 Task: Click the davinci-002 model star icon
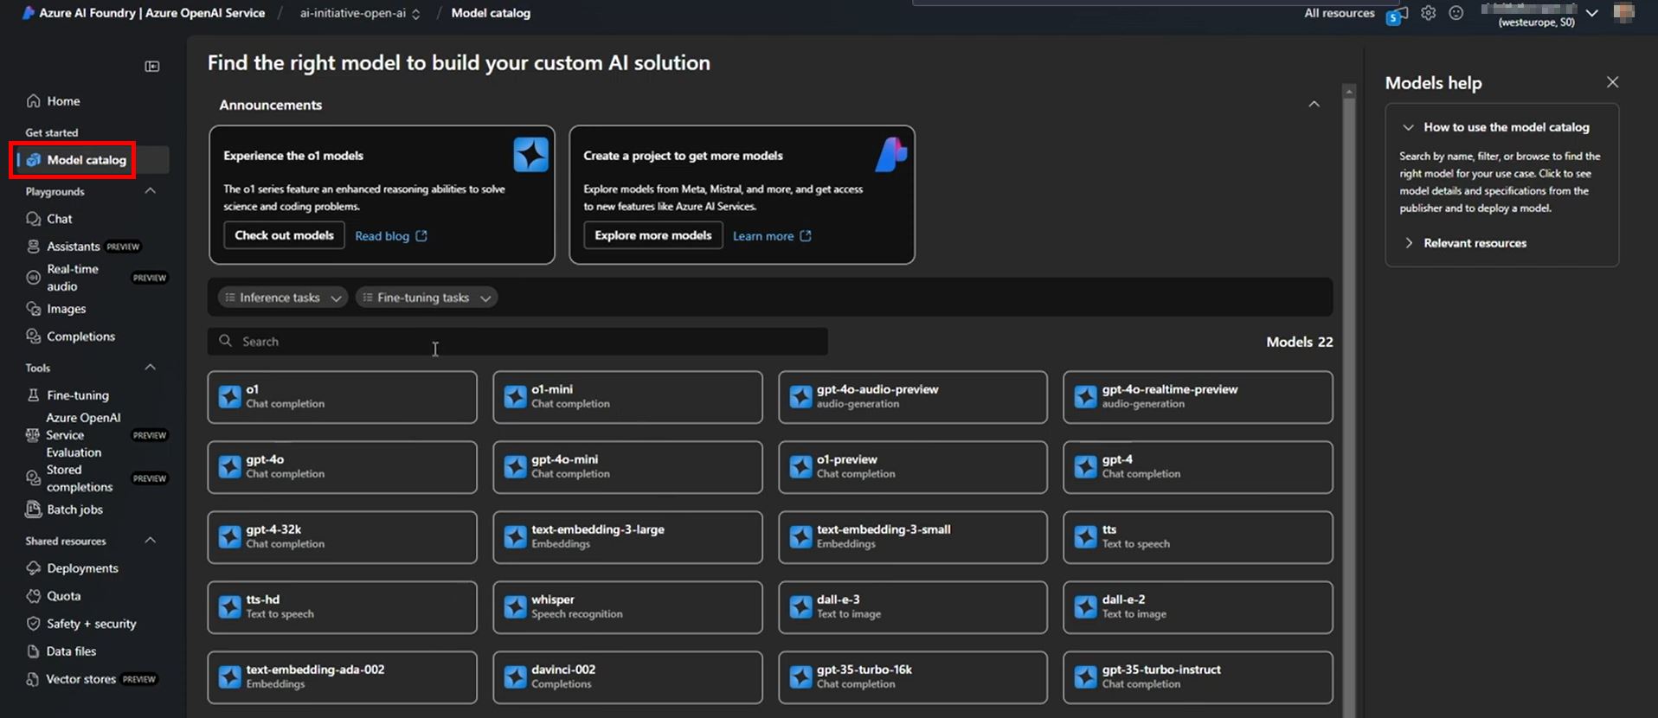point(516,677)
